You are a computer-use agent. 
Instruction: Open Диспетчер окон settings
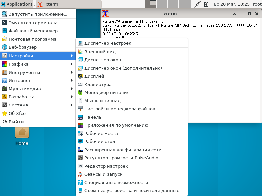(98, 59)
